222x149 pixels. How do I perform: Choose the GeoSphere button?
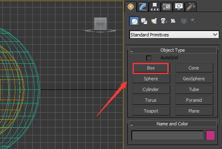(x=194, y=79)
